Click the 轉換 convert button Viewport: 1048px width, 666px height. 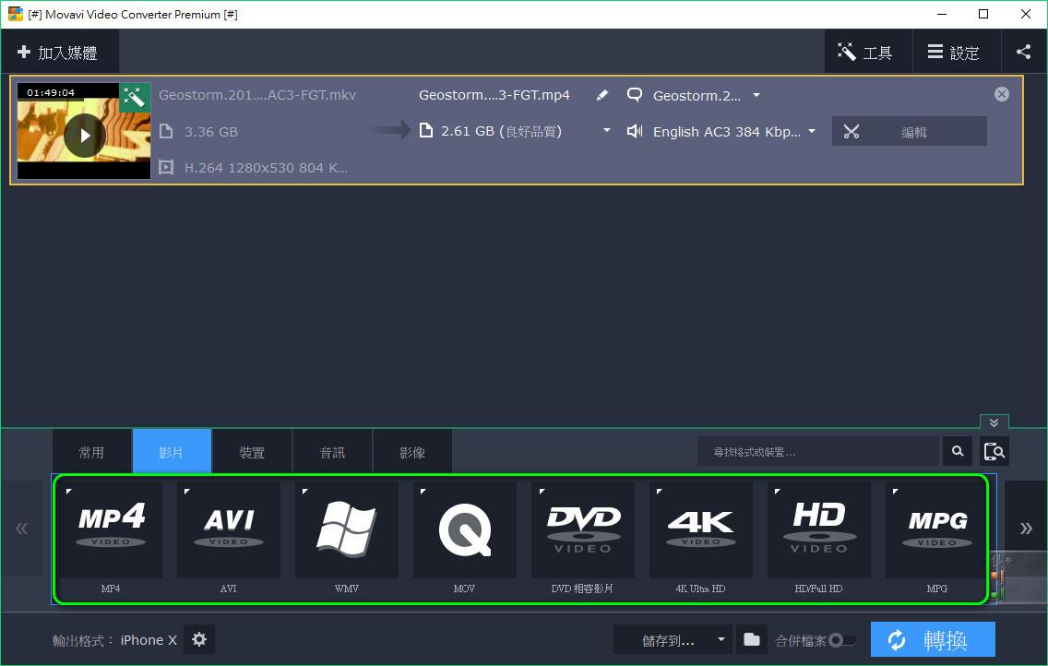click(x=933, y=639)
